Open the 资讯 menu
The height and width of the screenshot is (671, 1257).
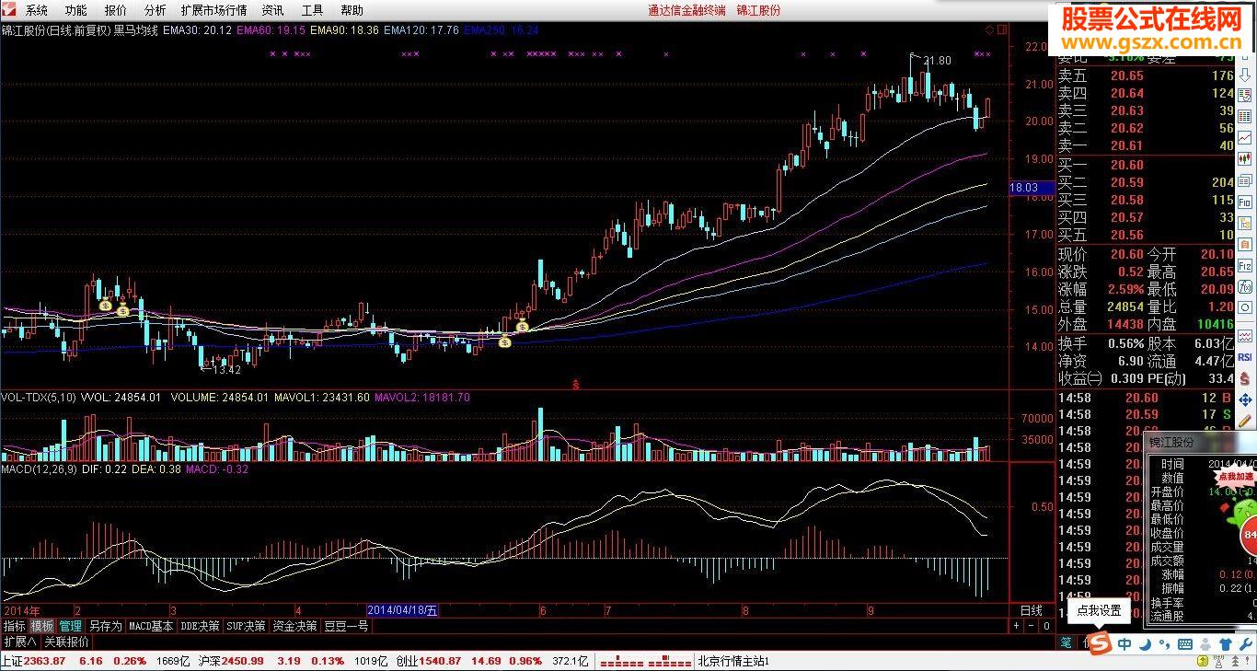coord(272,10)
